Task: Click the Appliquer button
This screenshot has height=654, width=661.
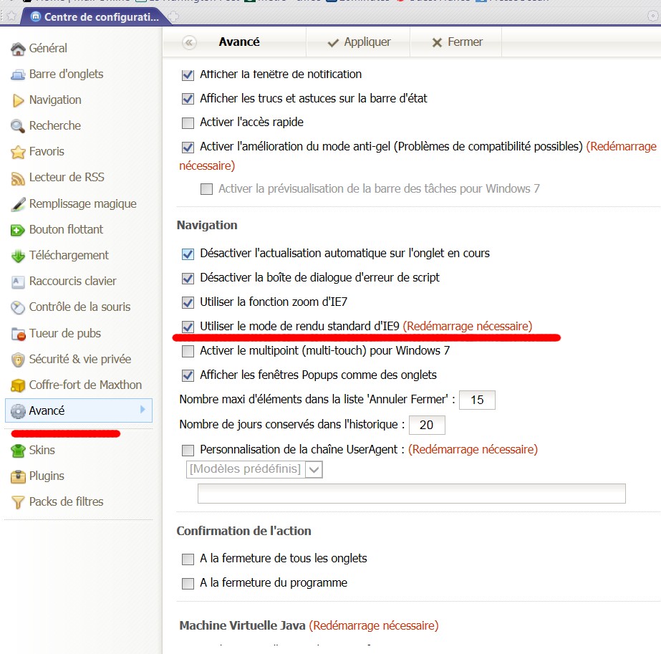Action: 360,42
